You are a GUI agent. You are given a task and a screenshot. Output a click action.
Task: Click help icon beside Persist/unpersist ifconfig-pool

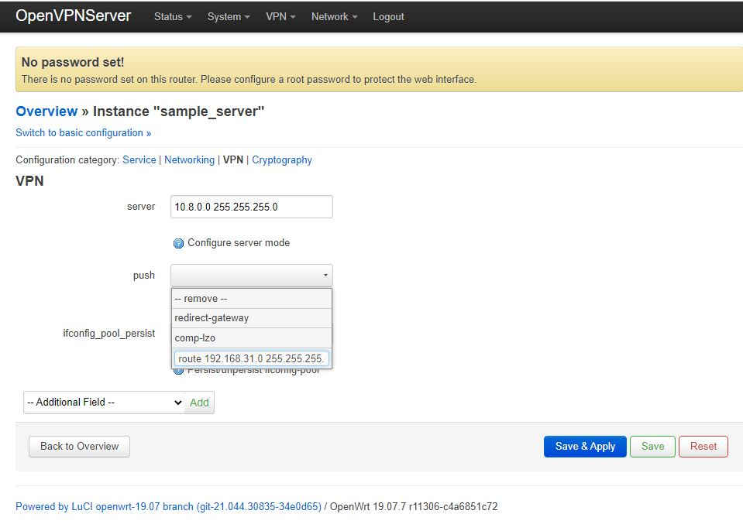click(178, 371)
